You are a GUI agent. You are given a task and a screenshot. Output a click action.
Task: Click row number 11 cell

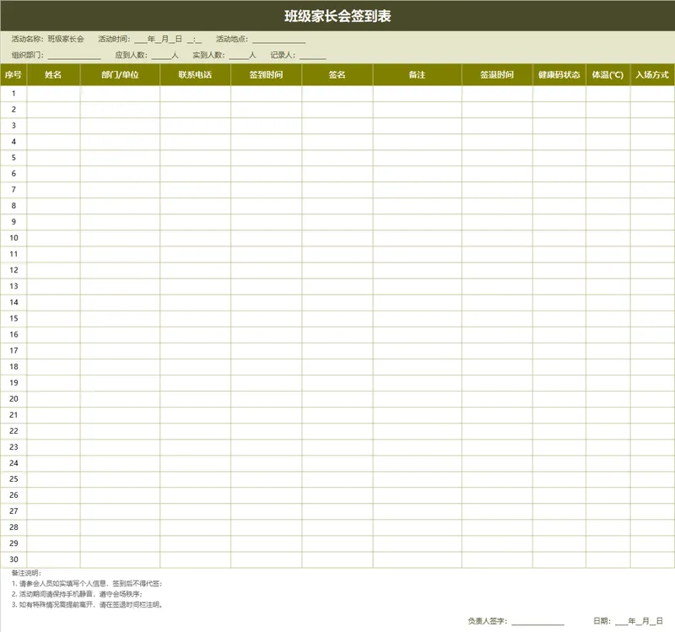click(x=13, y=254)
